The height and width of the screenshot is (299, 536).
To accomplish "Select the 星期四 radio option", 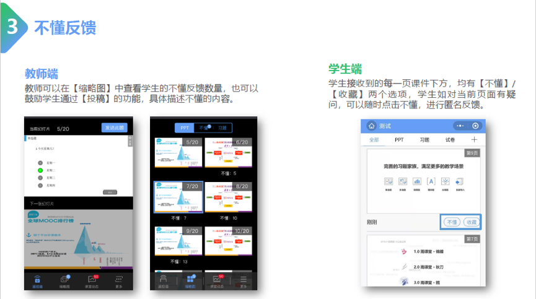I will 40,185.
